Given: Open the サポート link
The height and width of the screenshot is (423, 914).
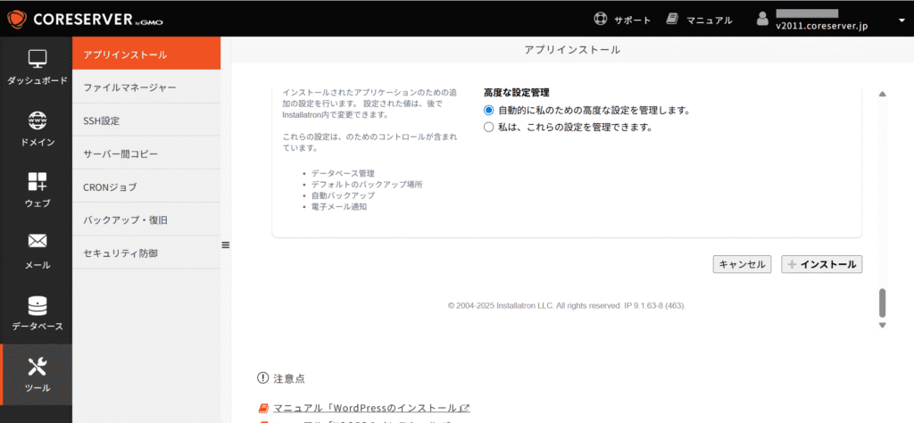Looking at the screenshot, I should (x=632, y=20).
